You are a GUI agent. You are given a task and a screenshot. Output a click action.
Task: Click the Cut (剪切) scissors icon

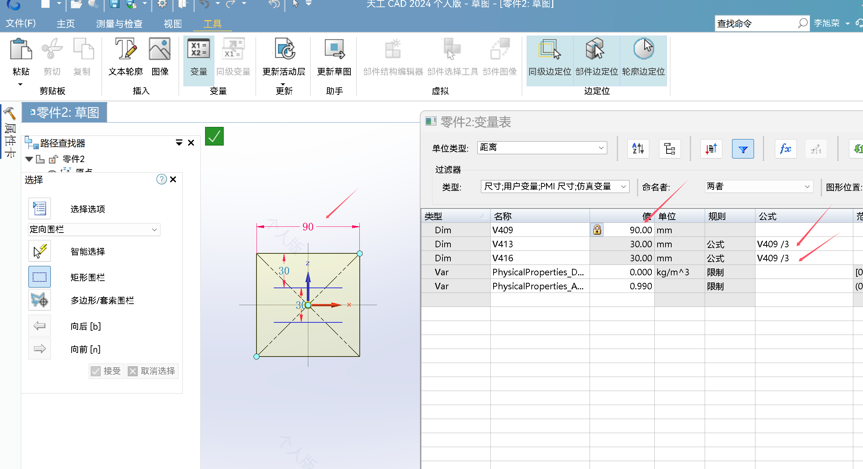click(52, 49)
